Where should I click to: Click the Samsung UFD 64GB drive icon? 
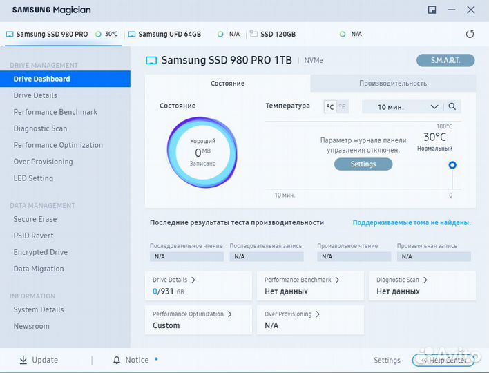pyautogui.click(x=132, y=34)
